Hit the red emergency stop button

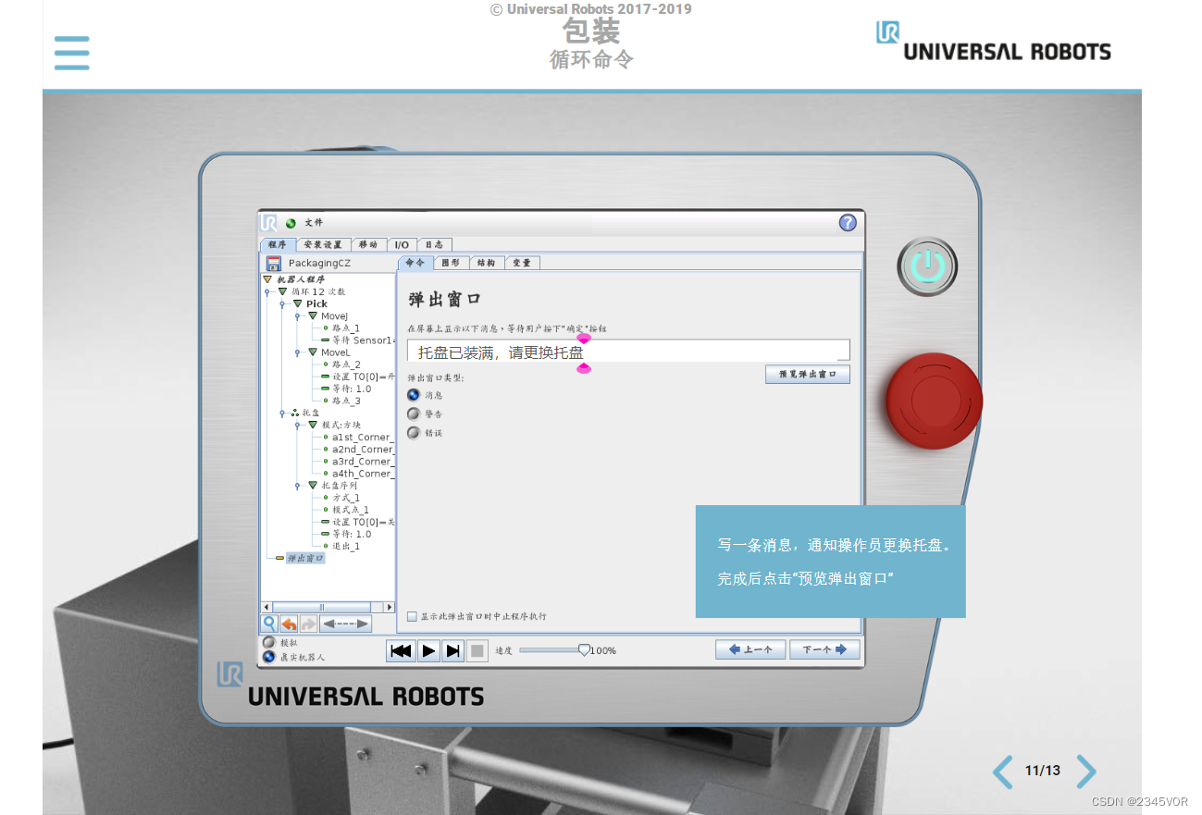click(933, 401)
